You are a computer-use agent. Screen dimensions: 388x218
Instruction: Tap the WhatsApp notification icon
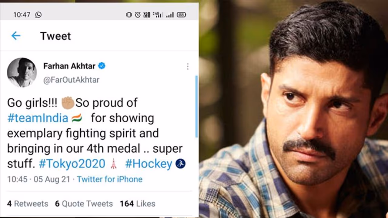pyautogui.click(x=38, y=15)
